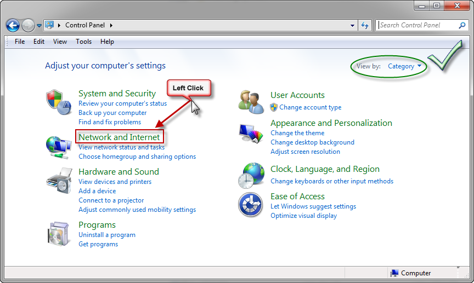Open the File menu

click(20, 42)
